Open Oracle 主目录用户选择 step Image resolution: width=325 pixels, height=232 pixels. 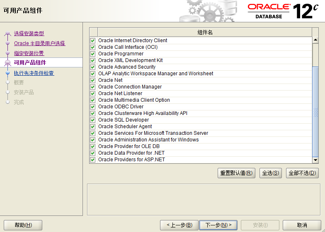point(40,43)
